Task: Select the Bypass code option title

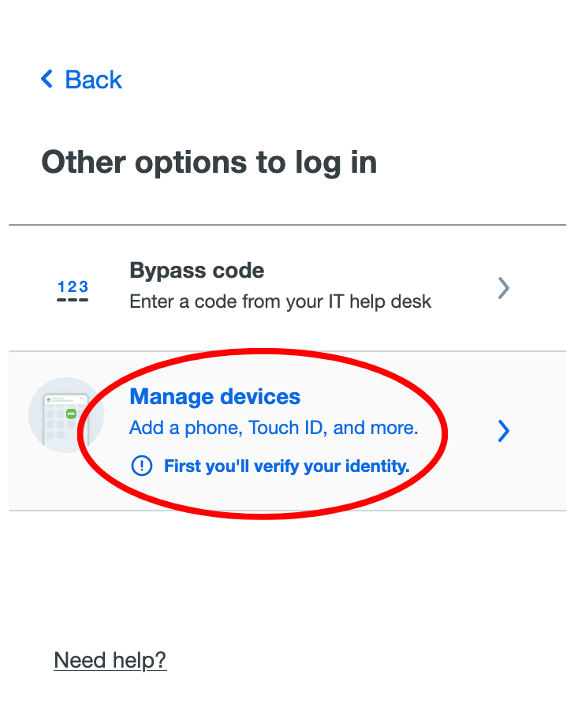Action: point(197,271)
